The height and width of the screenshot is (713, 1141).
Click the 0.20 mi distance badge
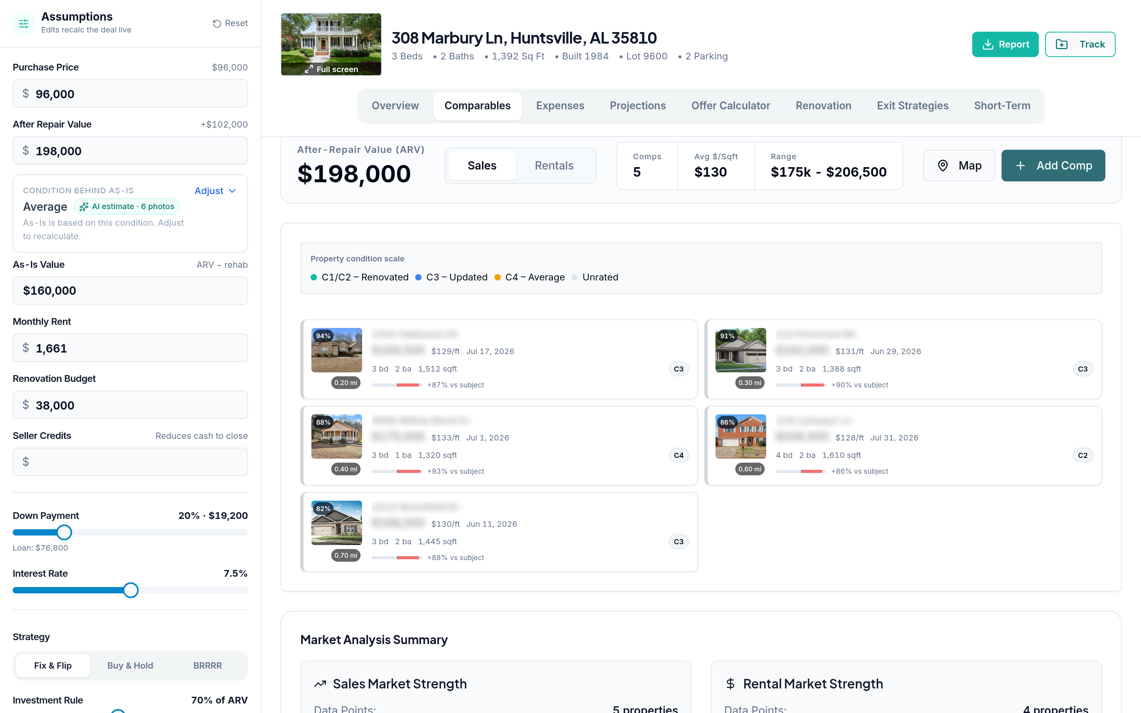(345, 382)
